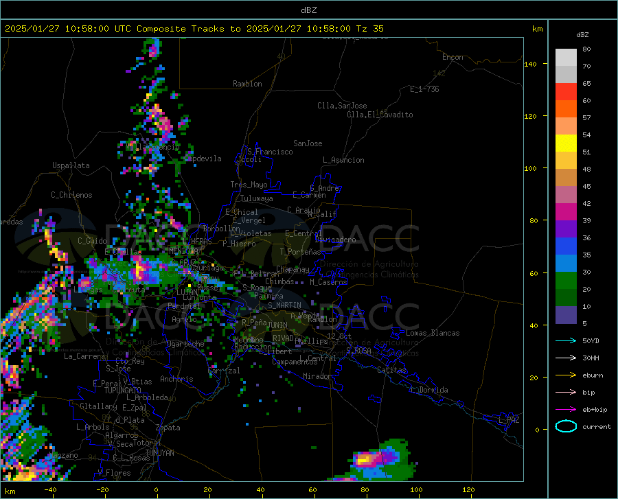
Task: Click the Divisadero map label
Action: coord(335,240)
